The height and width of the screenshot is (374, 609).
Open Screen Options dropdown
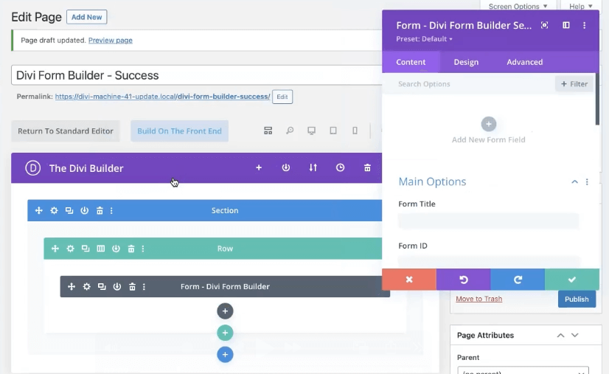coord(518,6)
